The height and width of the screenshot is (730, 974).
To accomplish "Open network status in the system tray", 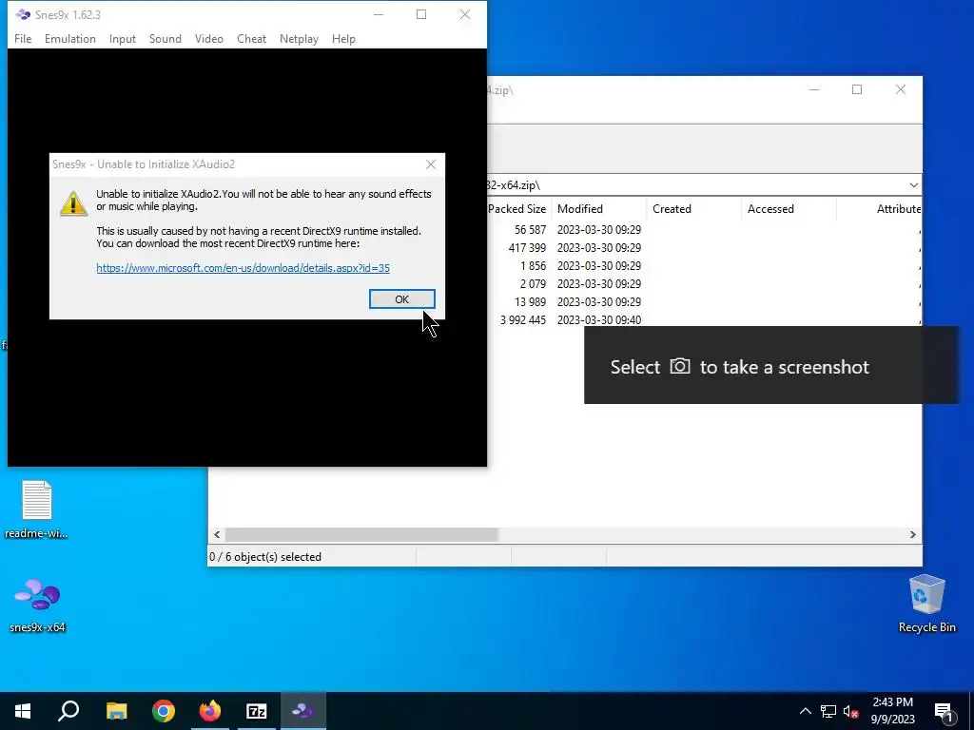I will 828,711.
